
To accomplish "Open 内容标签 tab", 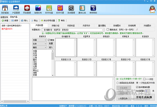I will [71, 26].
